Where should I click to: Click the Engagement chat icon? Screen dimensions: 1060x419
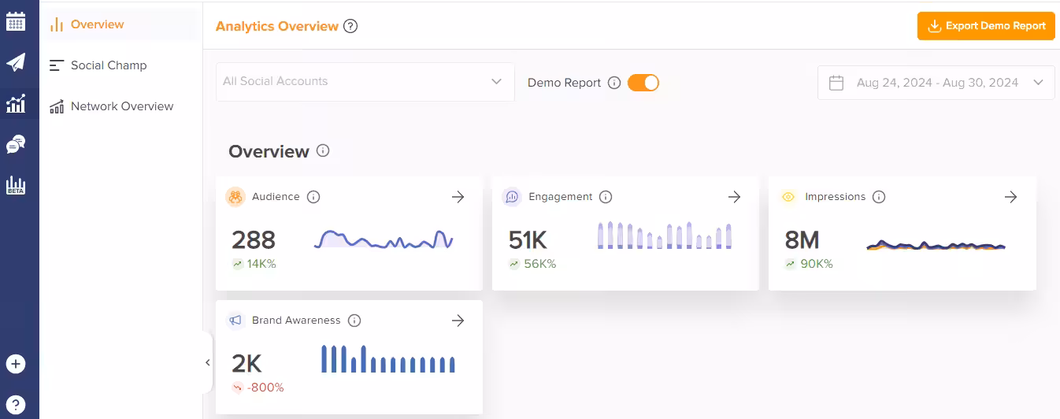(x=512, y=197)
